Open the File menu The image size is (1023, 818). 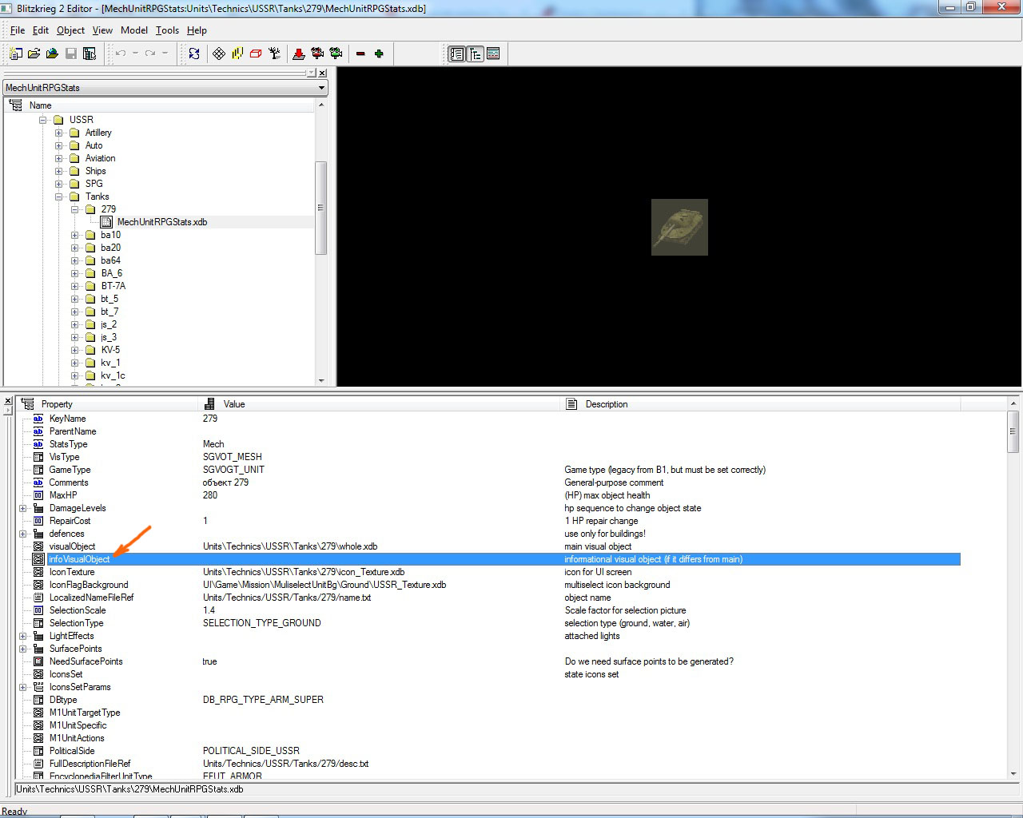click(x=18, y=30)
